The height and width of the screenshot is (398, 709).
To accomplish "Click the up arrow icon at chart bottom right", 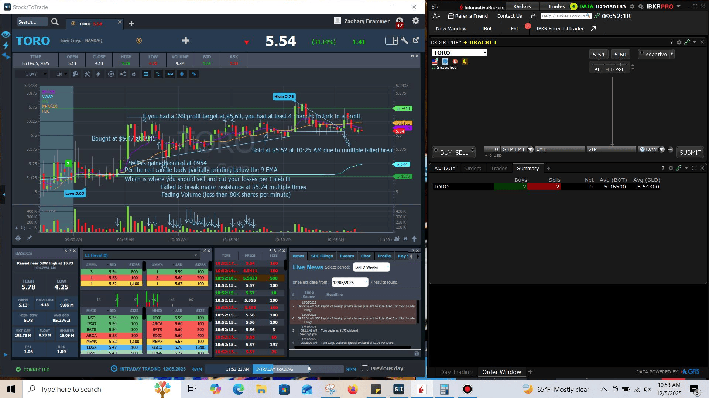I will point(414,239).
